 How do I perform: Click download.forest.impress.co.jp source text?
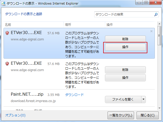(33, 101)
